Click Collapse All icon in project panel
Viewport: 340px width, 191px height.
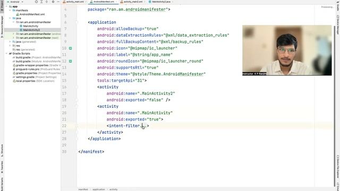tap(47, 2)
